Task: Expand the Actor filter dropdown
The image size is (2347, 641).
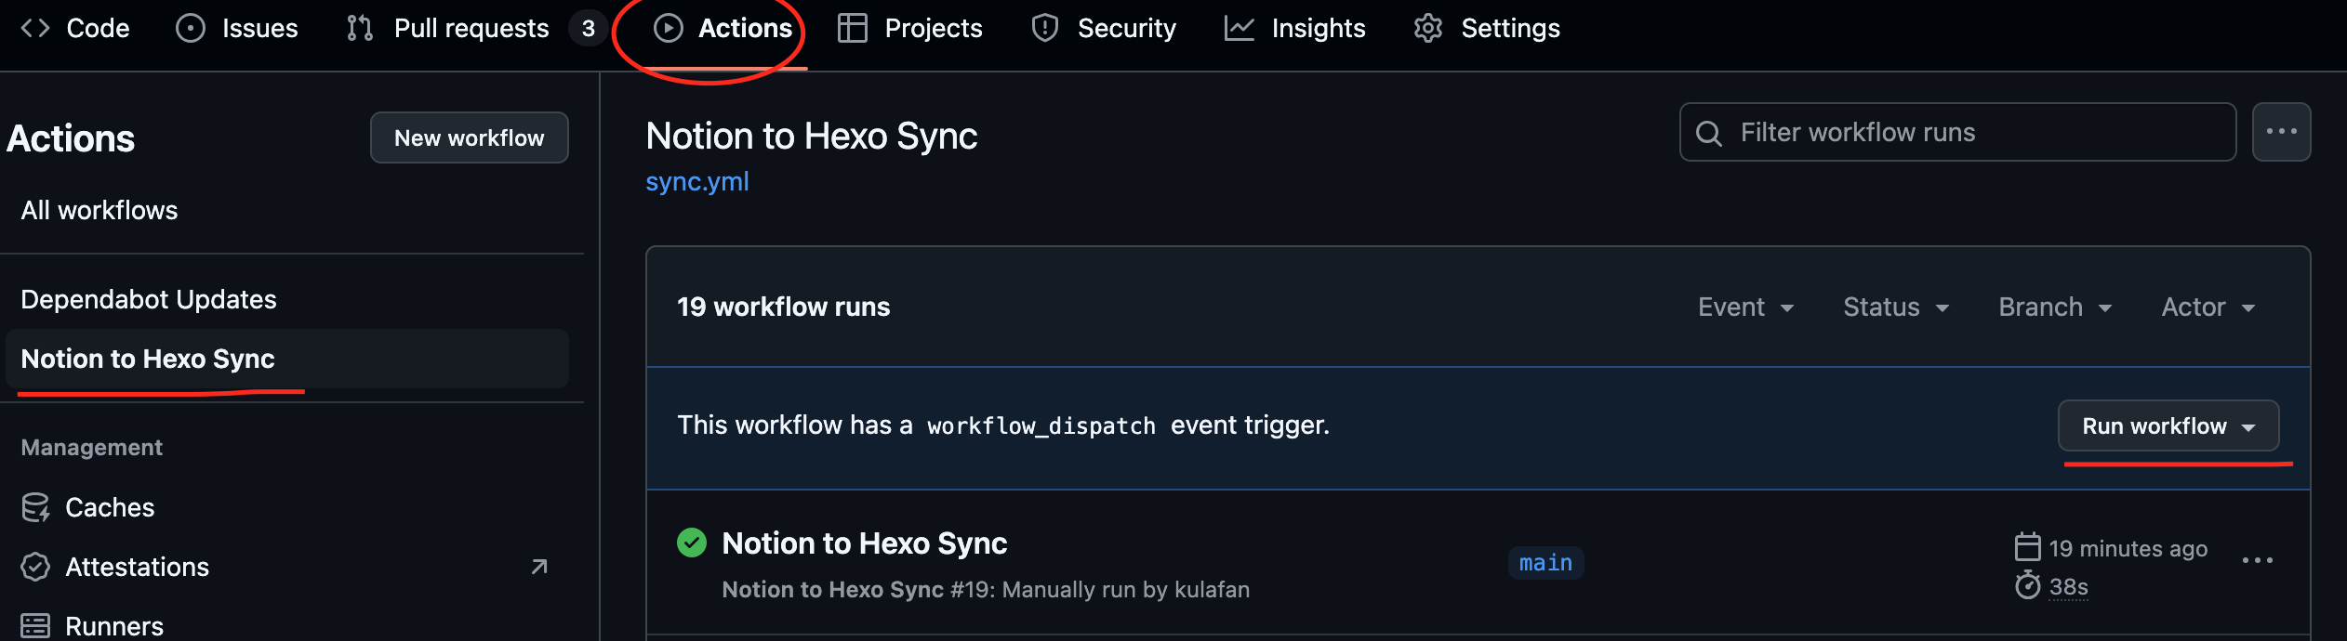Action: pyautogui.click(x=2208, y=307)
